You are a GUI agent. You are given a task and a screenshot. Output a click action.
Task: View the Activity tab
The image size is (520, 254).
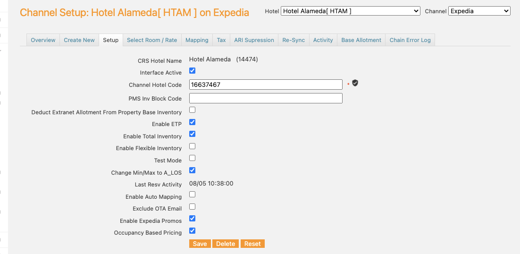coord(323,40)
